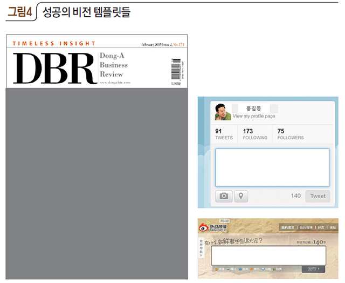This screenshot has width=345, height=283.
Task: Click the Weibo music attach icon
Action: point(252,269)
